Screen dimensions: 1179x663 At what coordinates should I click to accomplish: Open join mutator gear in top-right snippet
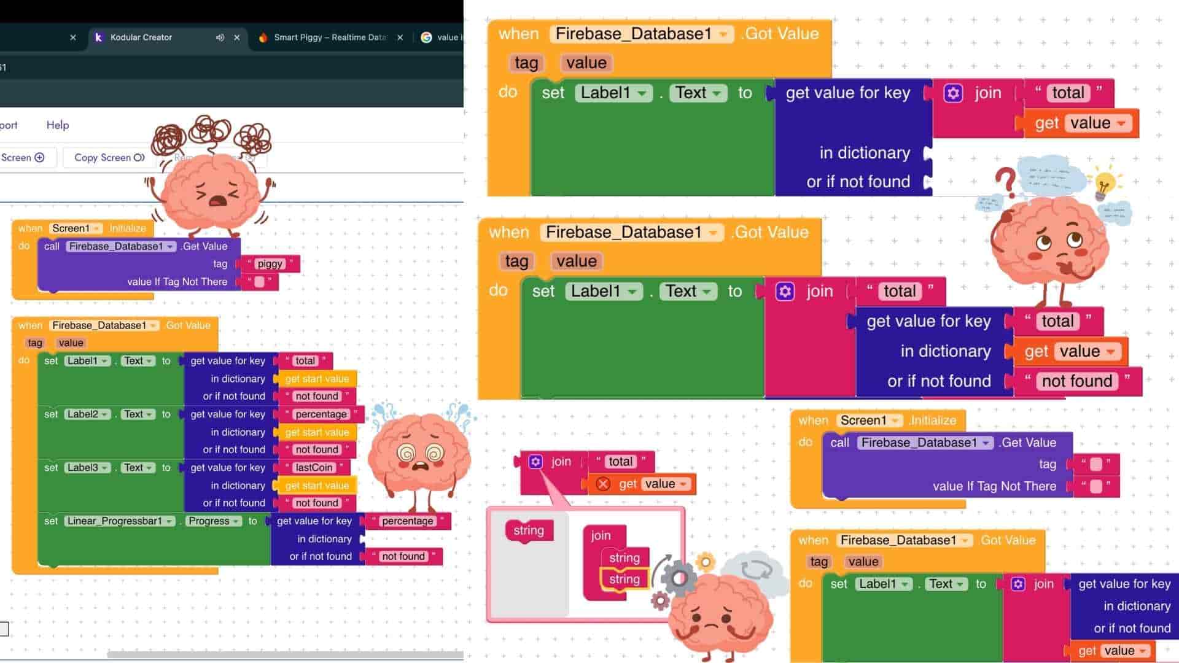(x=953, y=93)
